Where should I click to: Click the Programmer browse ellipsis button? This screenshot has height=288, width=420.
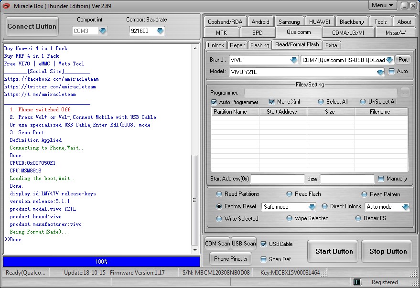coord(405,93)
